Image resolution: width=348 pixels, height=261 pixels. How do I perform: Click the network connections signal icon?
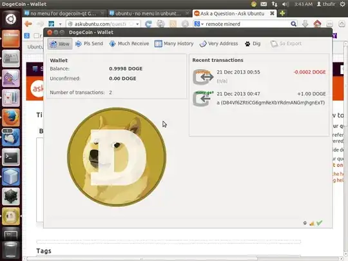point(312,223)
